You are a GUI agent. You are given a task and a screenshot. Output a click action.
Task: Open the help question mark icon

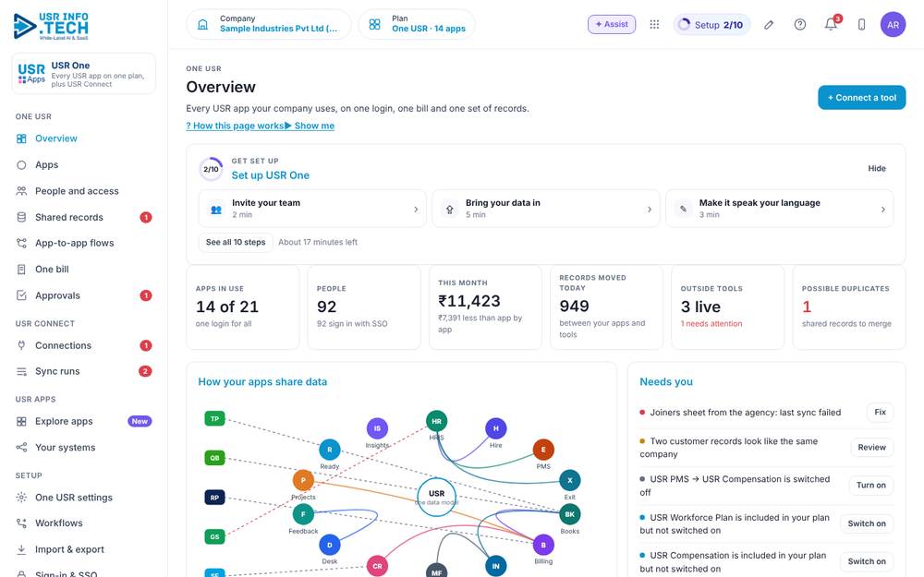[799, 25]
